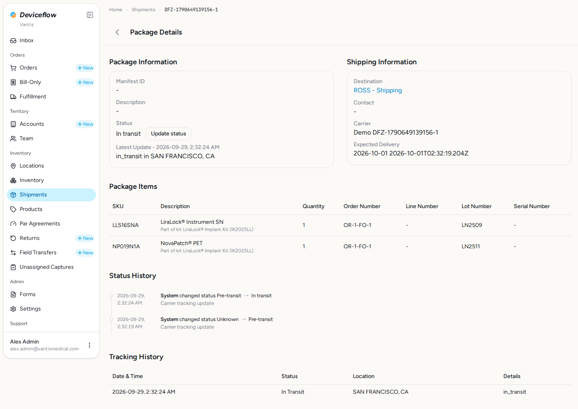Open Team in the sidebar
This screenshot has width=578, height=409.
point(51,139)
